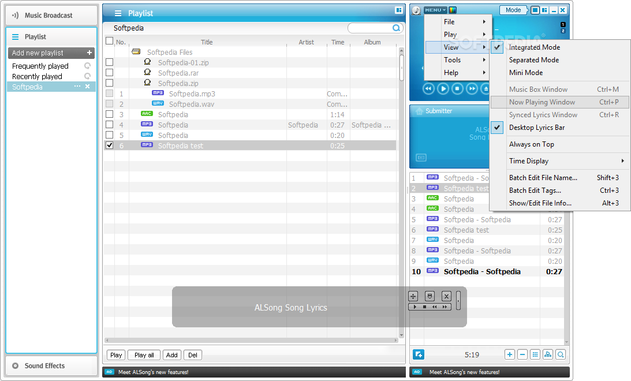The height and width of the screenshot is (381, 631).
Task: Expand the File submenu
Action: point(457,22)
